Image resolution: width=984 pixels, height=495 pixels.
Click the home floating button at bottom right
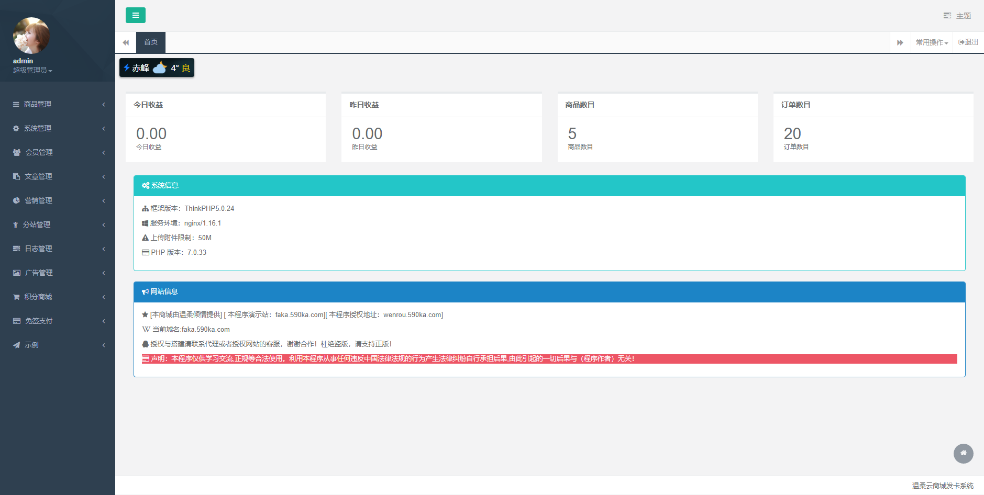pyautogui.click(x=963, y=453)
